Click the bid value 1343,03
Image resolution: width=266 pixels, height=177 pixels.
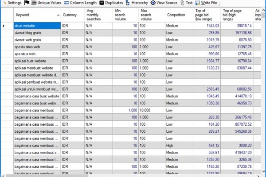[213, 26]
